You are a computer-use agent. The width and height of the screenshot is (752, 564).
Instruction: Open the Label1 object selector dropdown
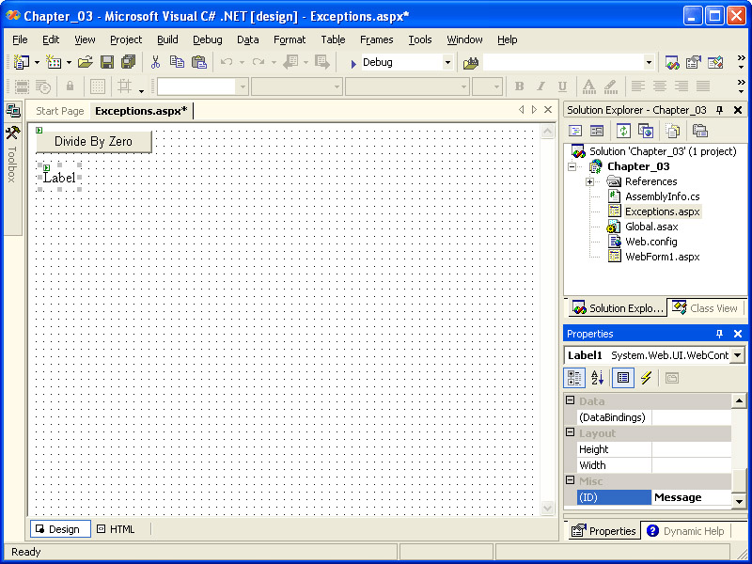[737, 355]
